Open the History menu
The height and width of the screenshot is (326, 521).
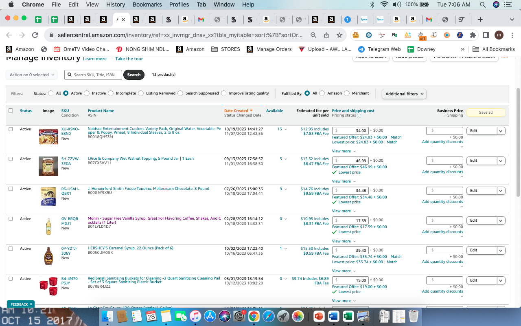tap(116, 4)
